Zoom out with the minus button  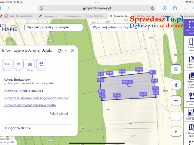pyautogui.click(x=176, y=116)
